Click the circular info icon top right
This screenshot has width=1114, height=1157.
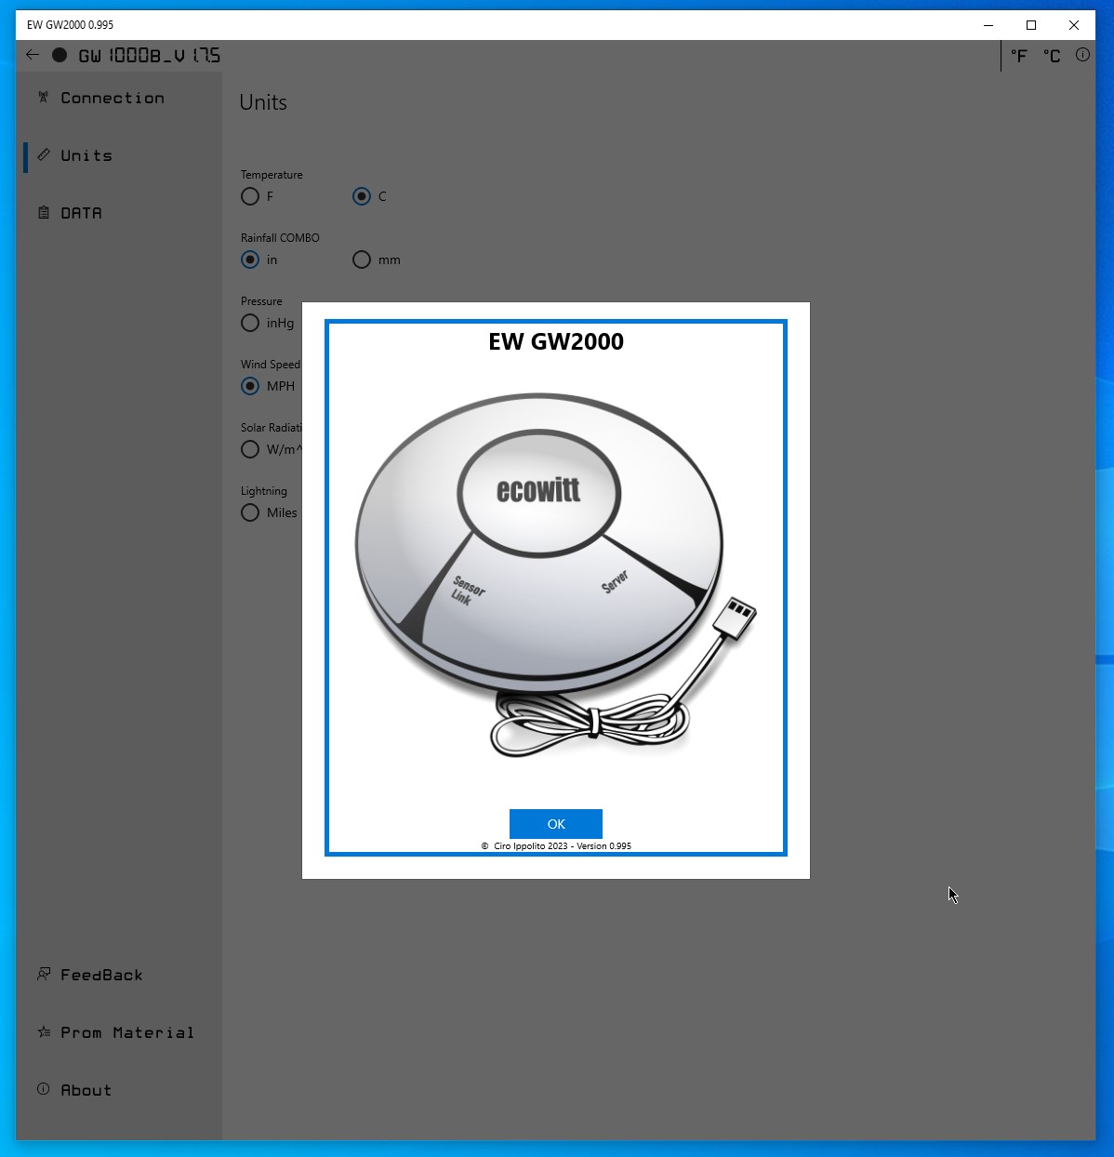pos(1082,56)
